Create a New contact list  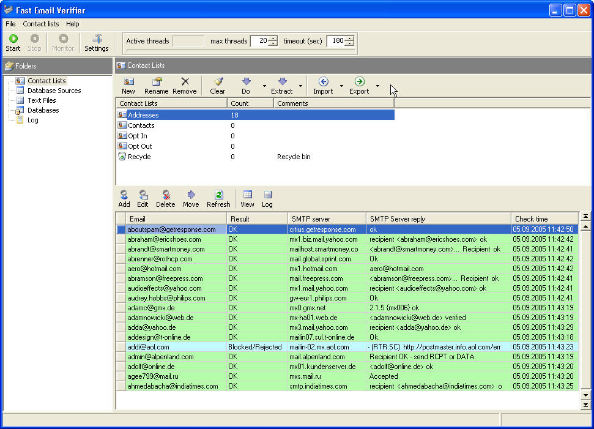click(x=128, y=85)
